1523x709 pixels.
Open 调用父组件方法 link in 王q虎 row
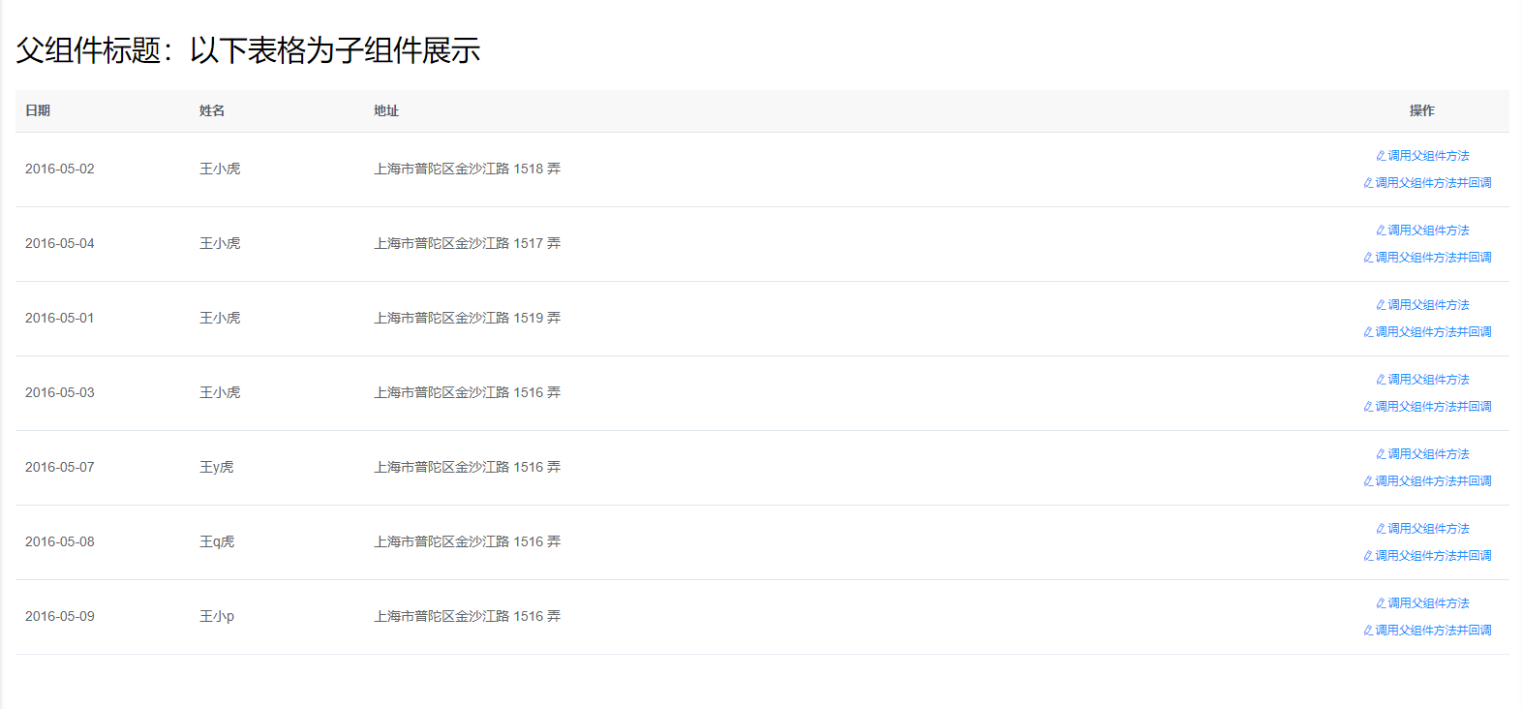pyautogui.click(x=1422, y=529)
